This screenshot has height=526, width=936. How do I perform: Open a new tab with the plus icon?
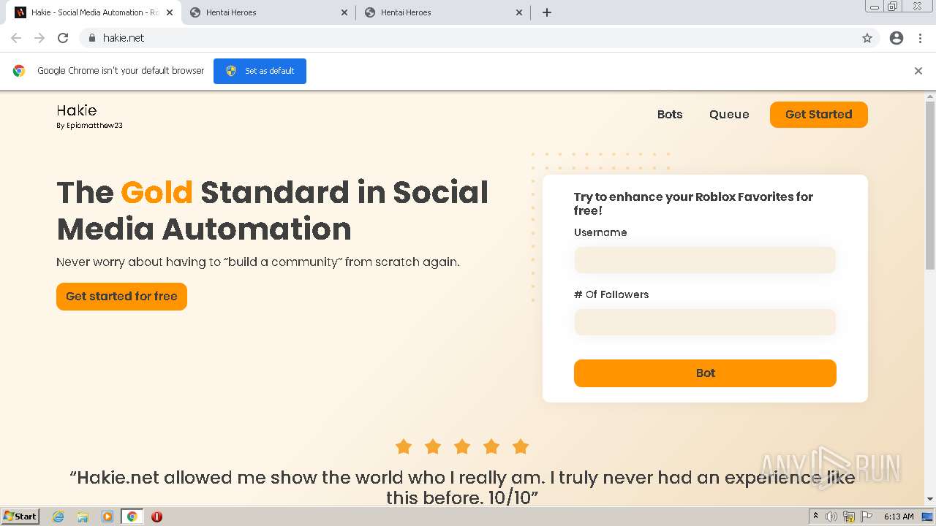click(547, 12)
